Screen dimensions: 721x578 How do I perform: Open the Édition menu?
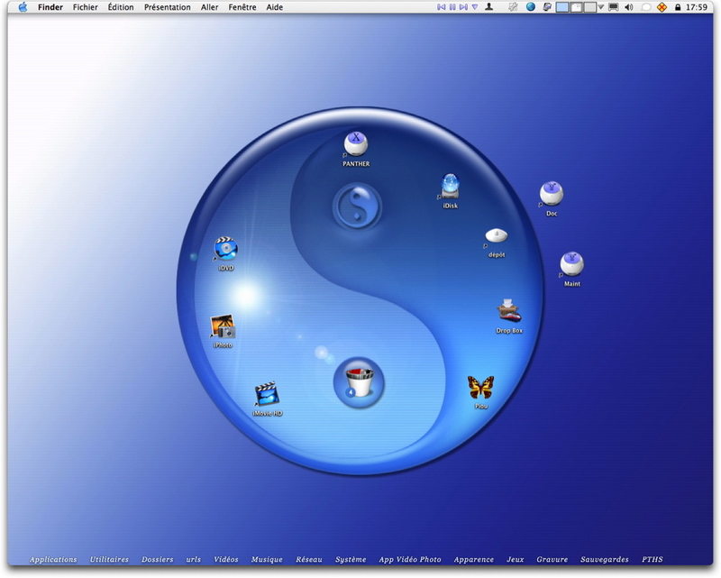tap(121, 7)
